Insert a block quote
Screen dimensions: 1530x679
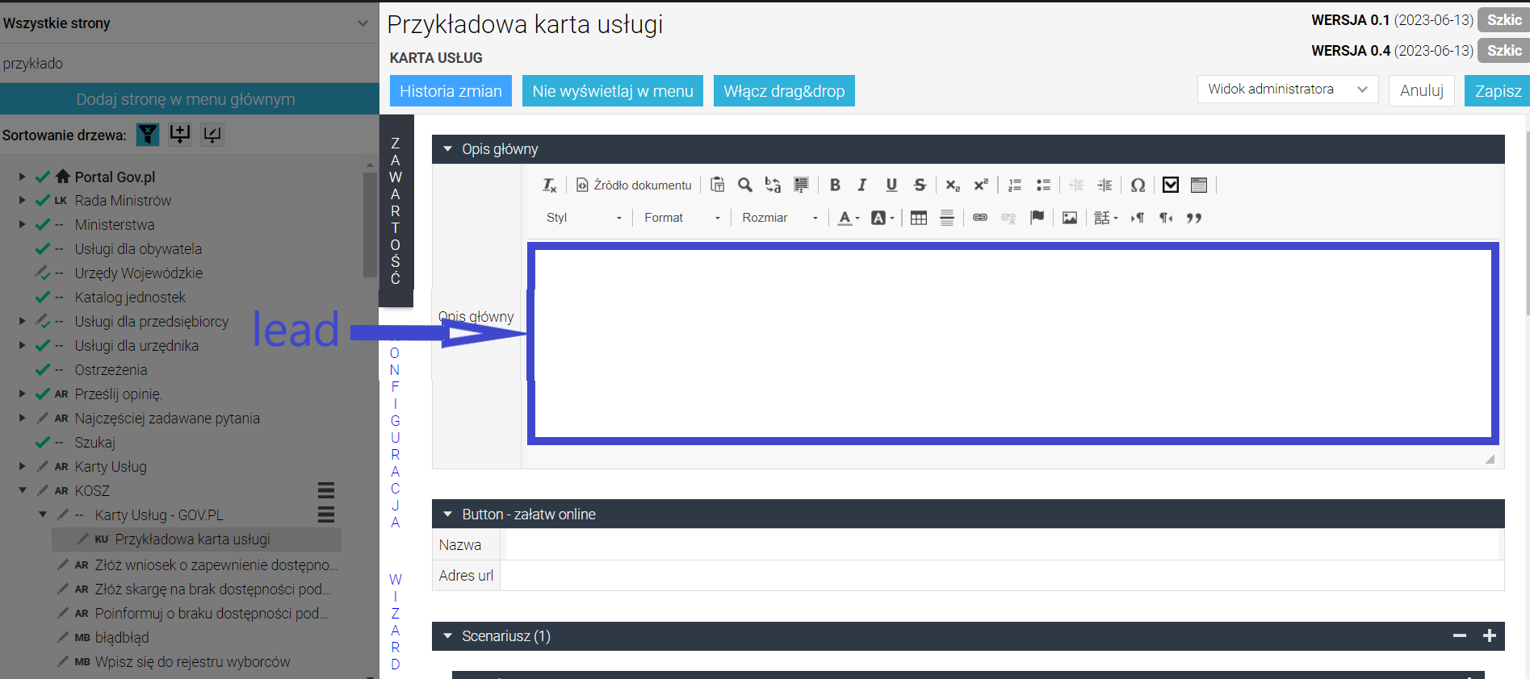click(1194, 218)
